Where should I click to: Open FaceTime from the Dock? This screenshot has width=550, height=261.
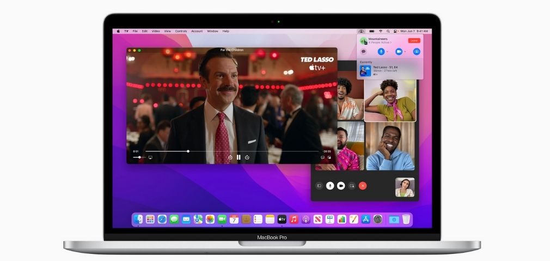tap(222, 220)
